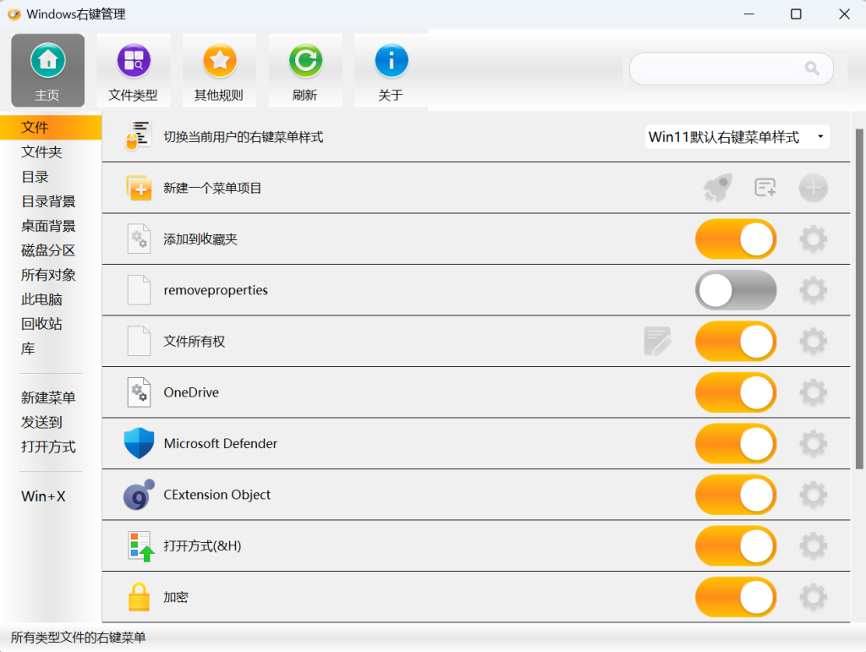Open gear settings for Microsoft Defender
Screen dimensions: 866x652
point(813,443)
